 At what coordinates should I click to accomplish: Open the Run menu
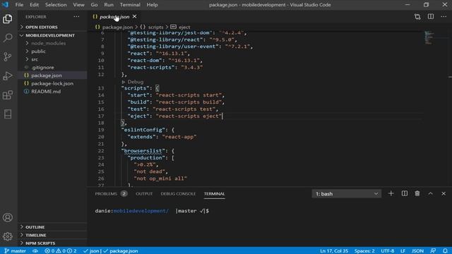pyautogui.click(x=109, y=5)
